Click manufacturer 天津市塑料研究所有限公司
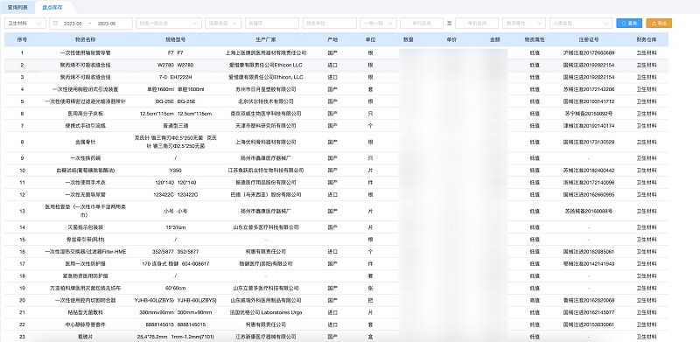The height and width of the screenshot is (342, 700). (x=266, y=126)
